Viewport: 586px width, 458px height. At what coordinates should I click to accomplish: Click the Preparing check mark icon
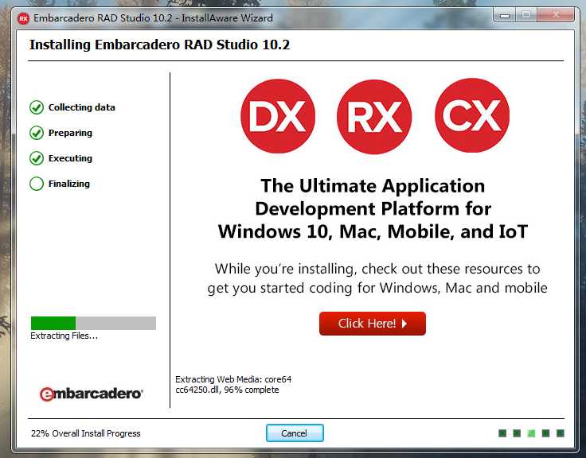[37, 133]
